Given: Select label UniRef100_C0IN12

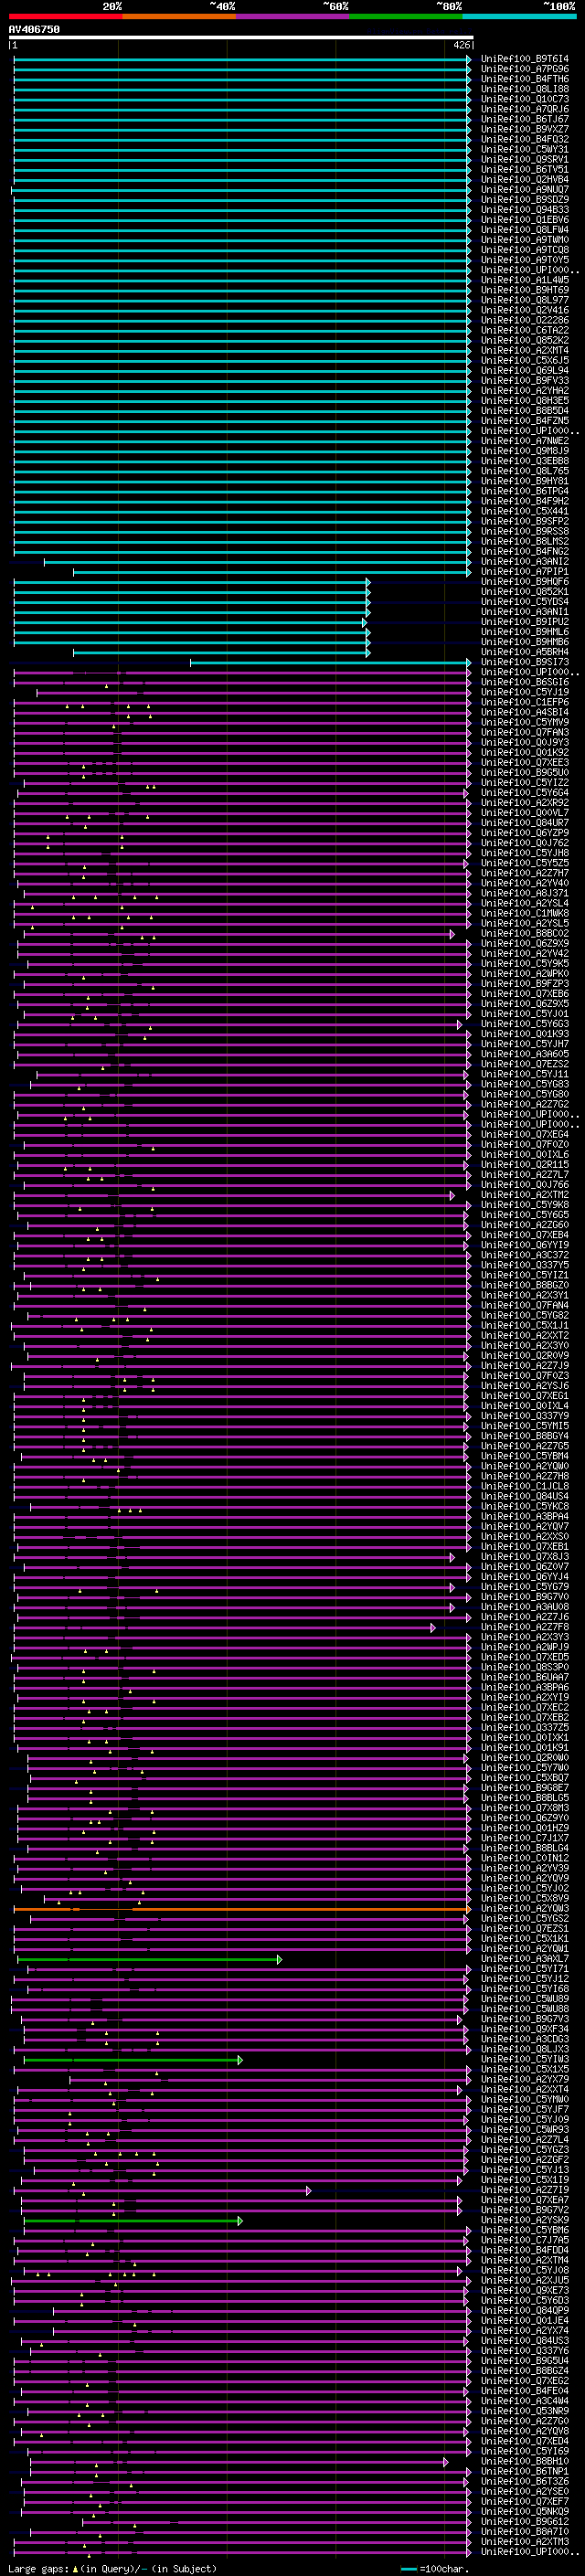Looking at the screenshot, I should pyautogui.click(x=525, y=1858).
